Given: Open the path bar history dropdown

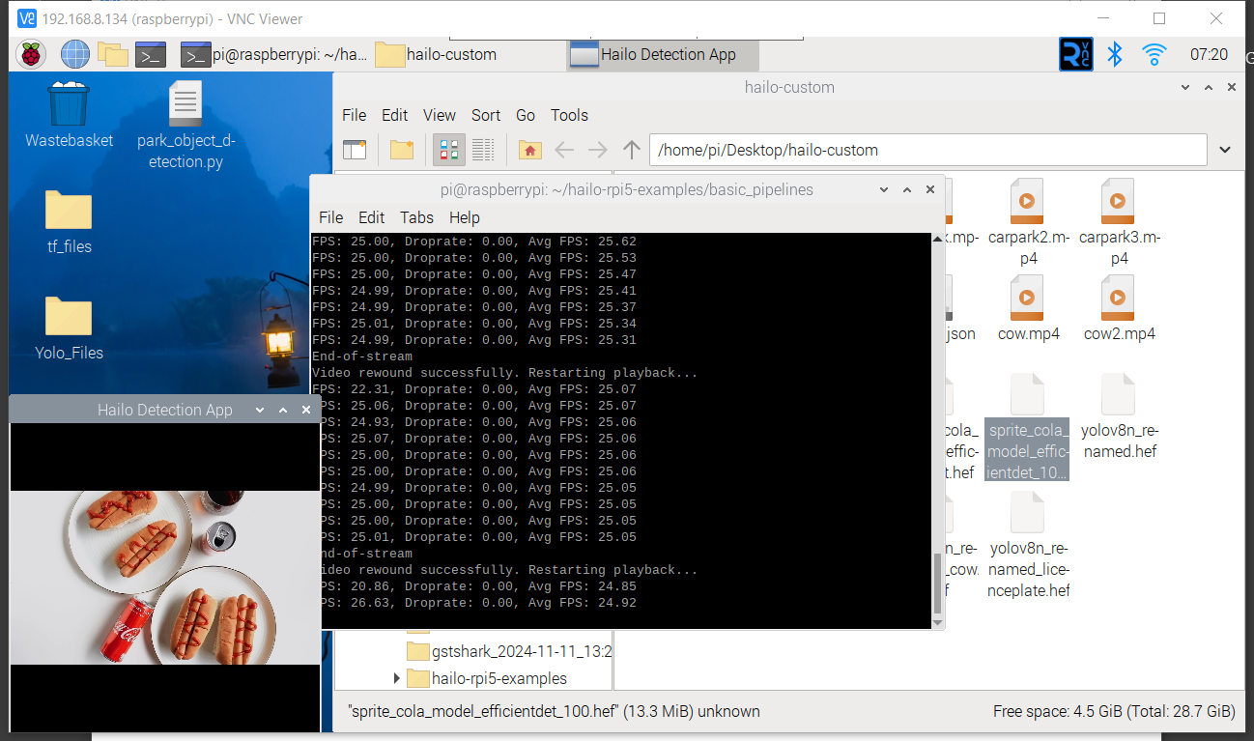Looking at the screenshot, I should pyautogui.click(x=1225, y=150).
